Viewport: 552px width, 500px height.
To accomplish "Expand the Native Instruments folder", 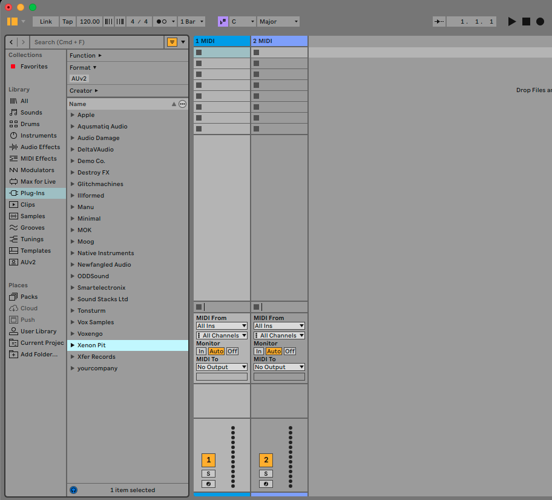I will click(73, 253).
